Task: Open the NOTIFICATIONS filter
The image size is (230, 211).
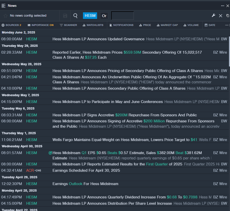Action: (121, 25)
